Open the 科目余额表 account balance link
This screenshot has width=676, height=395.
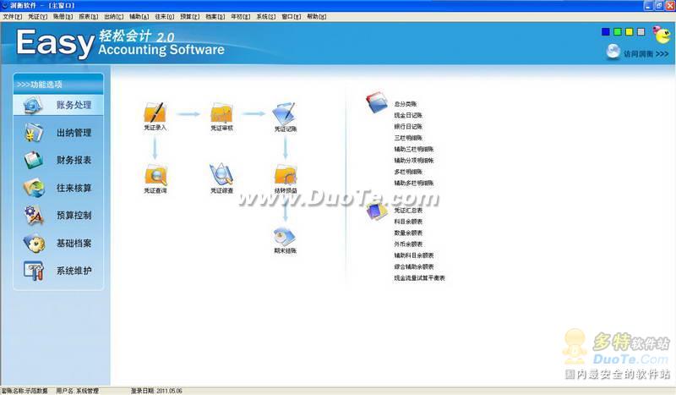pyautogui.click(x=408, y=222)
